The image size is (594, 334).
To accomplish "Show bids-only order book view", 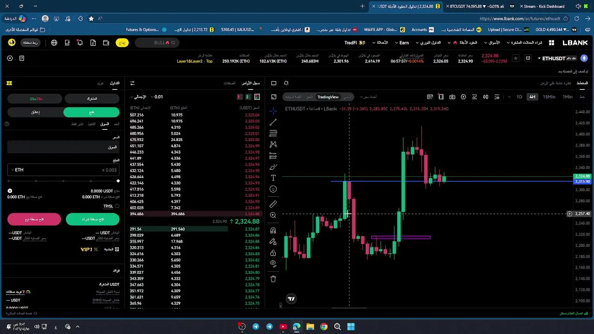I will [x=248, y=97].
